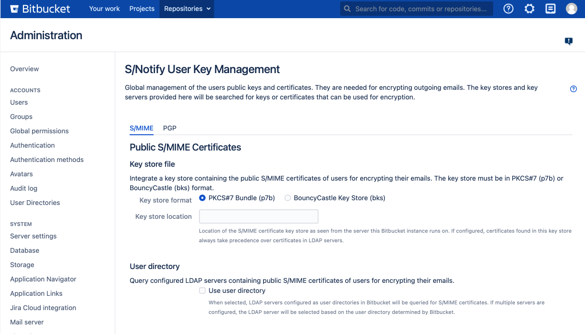This screenshot has width=585, height=334.
Task: Enable the Use user directory checkbox
Action: point(202,291)
